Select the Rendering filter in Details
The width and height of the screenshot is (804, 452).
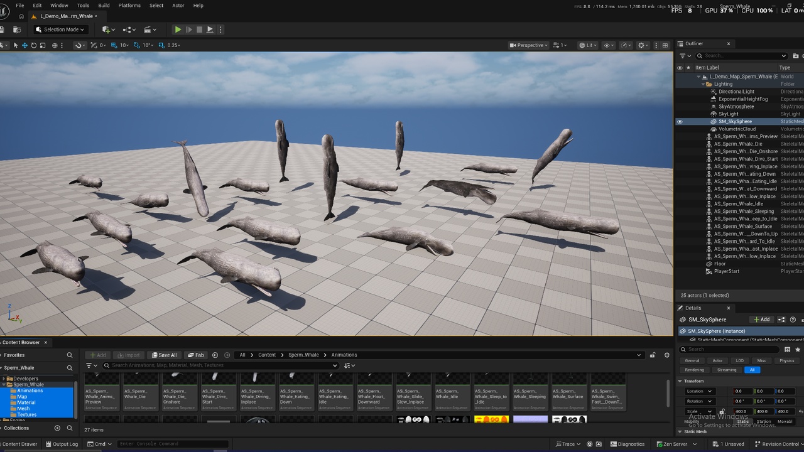694,370
